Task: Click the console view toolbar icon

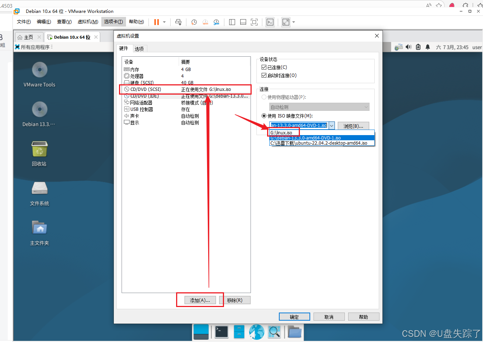Action: tap(270, 22)
